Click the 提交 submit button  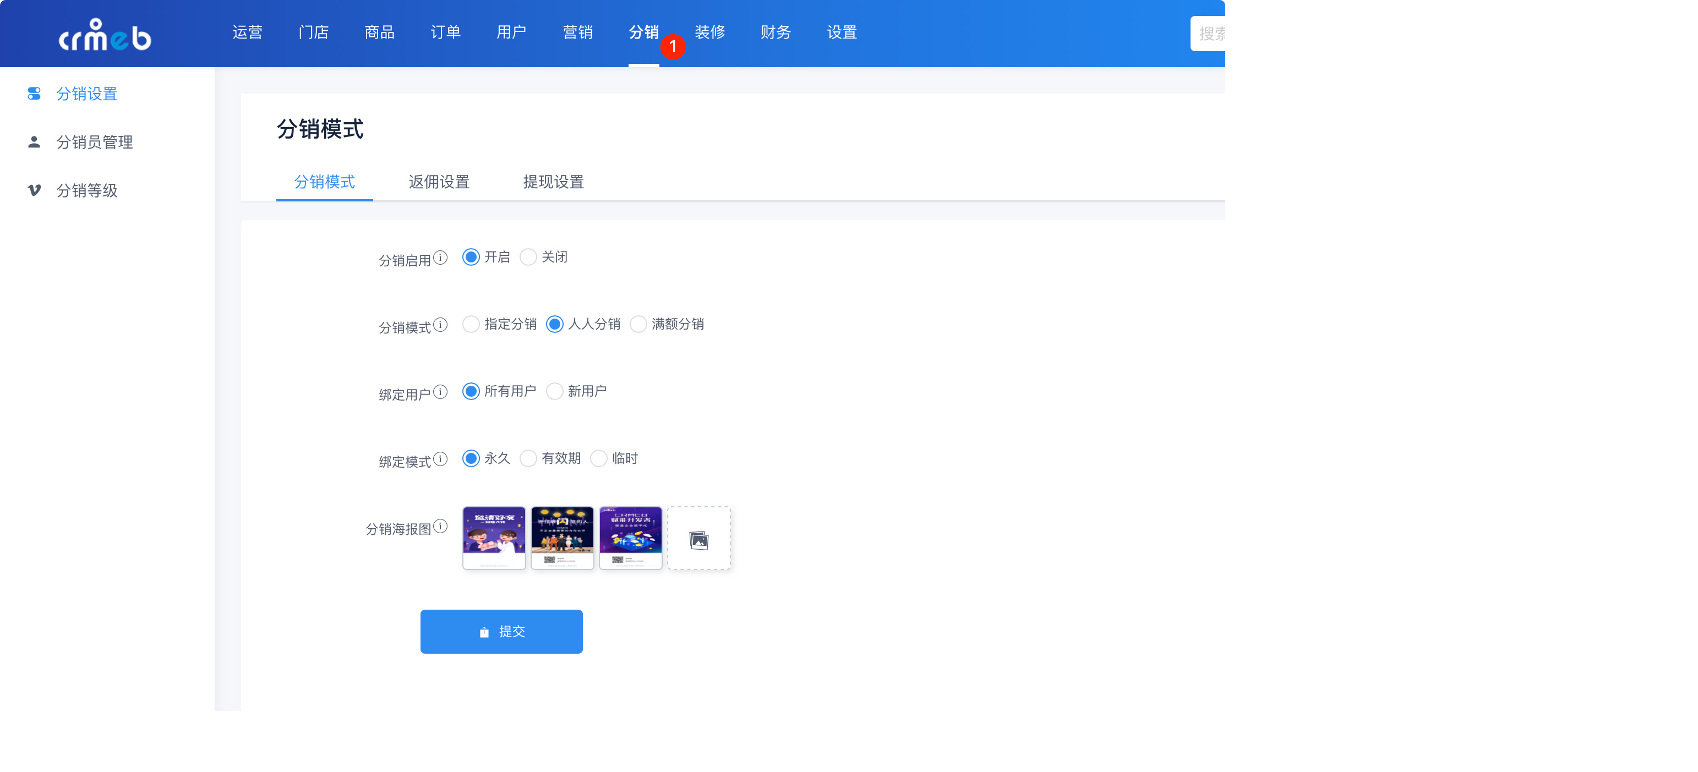pyautogui.click(x=501, y=632)
